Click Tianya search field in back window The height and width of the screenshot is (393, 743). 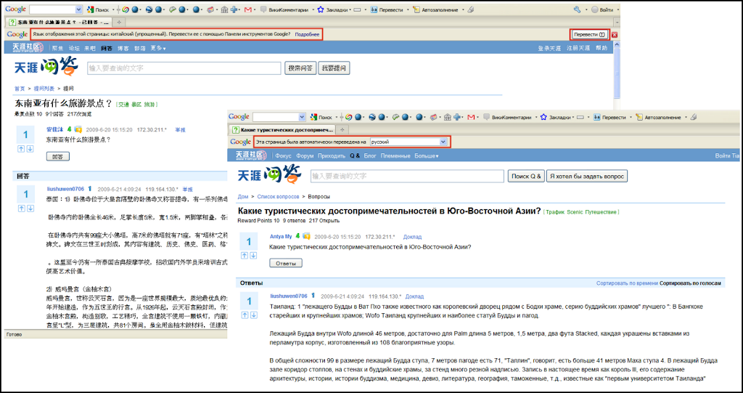click(x=184, y=68)
